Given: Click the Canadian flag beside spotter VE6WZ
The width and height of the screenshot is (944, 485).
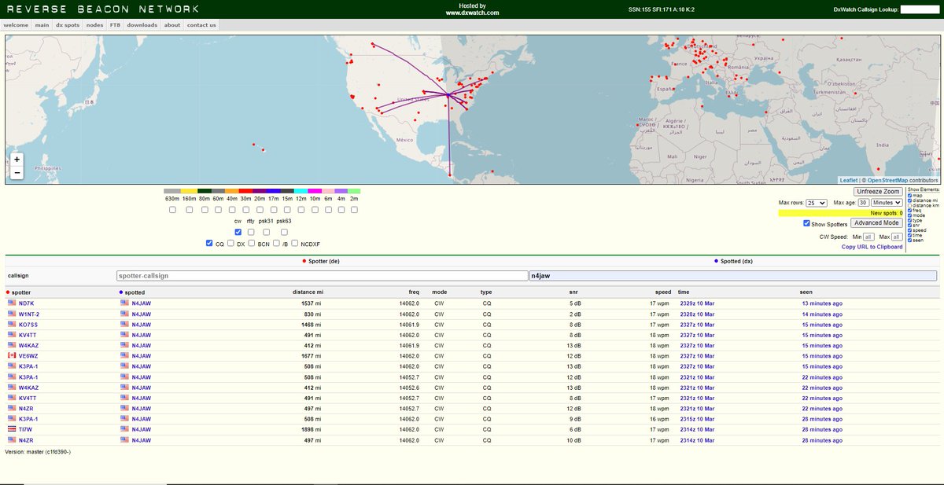Looking at the screenshot, I should point(12,356).
